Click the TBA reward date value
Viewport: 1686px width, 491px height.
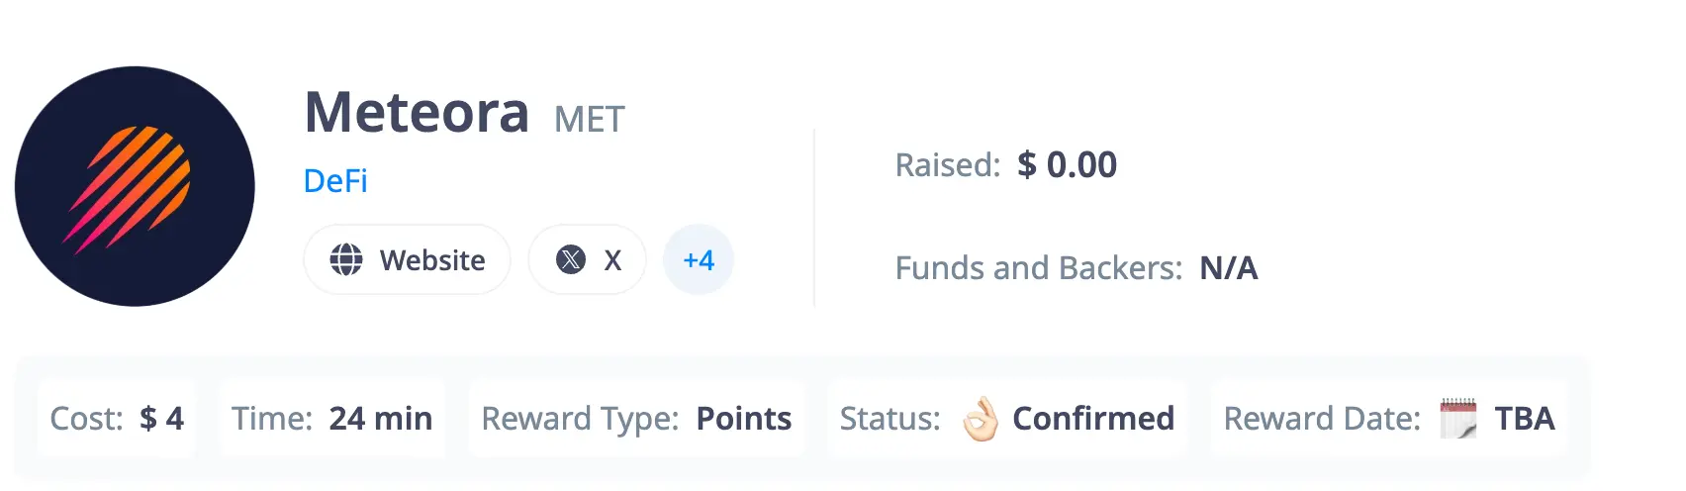[1525, 419]
